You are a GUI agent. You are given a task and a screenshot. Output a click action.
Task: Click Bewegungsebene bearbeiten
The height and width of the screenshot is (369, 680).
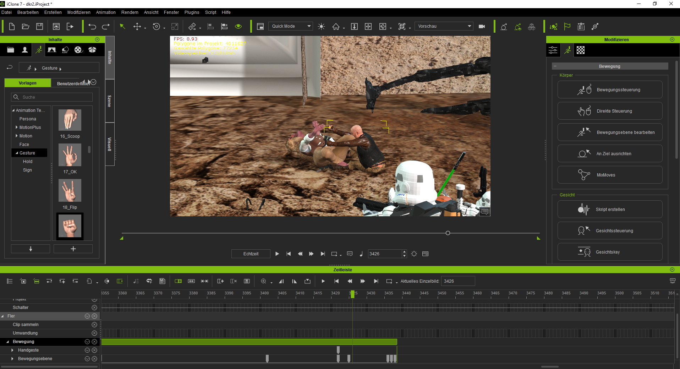[x=610, y=132]
